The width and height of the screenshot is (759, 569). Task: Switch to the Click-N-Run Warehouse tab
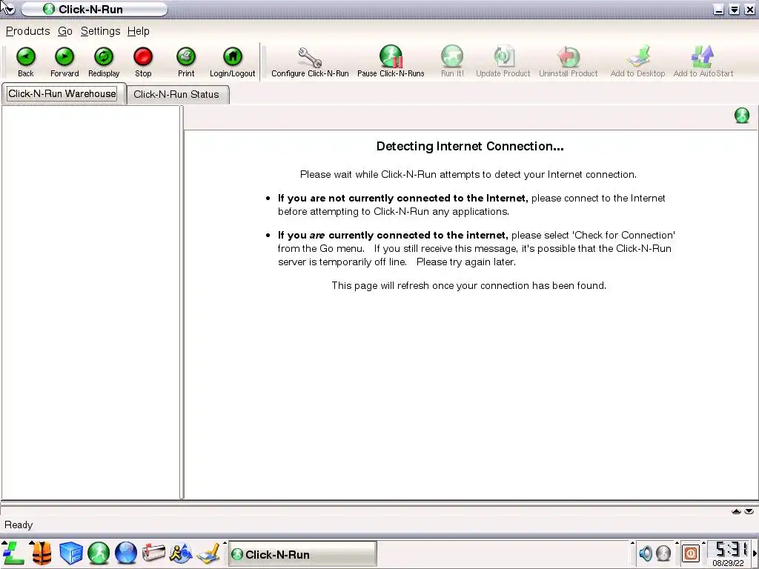point(63,94)
